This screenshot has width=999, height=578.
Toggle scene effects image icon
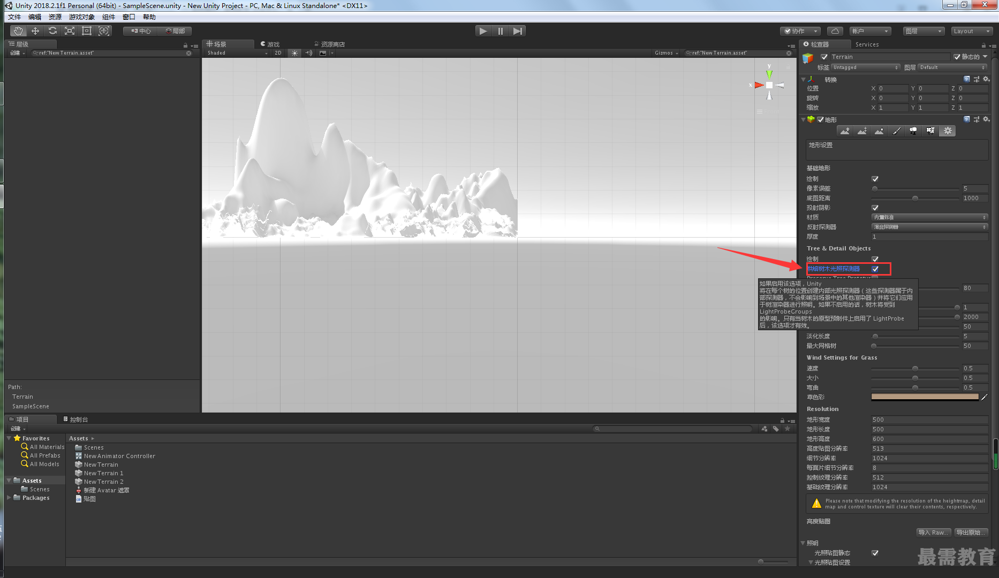pyautogui.click(x=323, y=53)
